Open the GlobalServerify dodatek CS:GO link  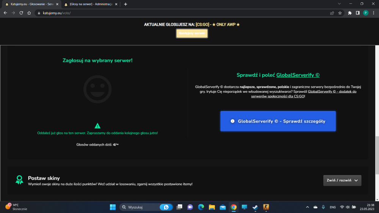coord(304,94)
